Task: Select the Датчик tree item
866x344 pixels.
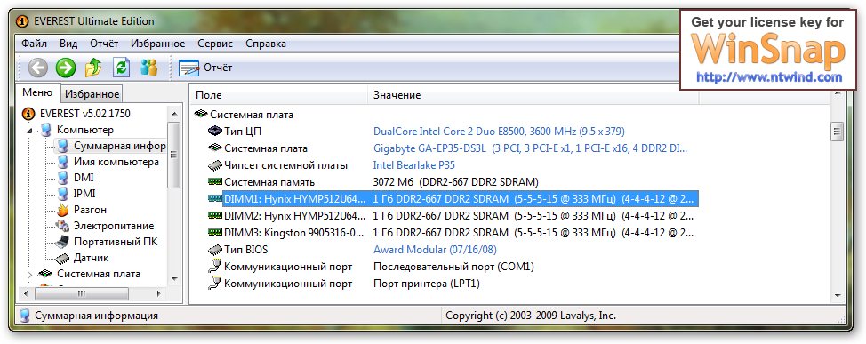Action: [91, 258]
